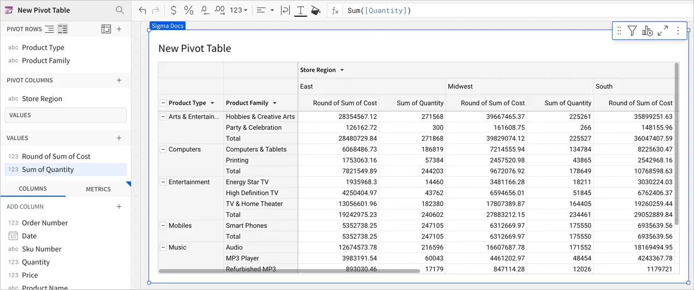Select Sku Number column

pos(65,249)
